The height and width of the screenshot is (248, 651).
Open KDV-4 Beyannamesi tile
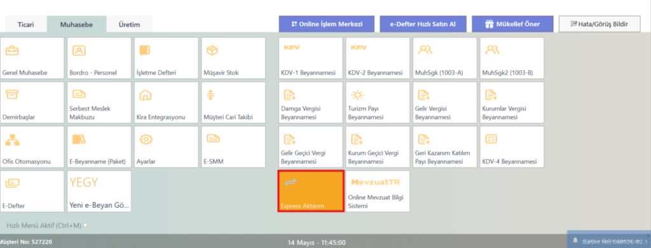[x=512, y=147]
